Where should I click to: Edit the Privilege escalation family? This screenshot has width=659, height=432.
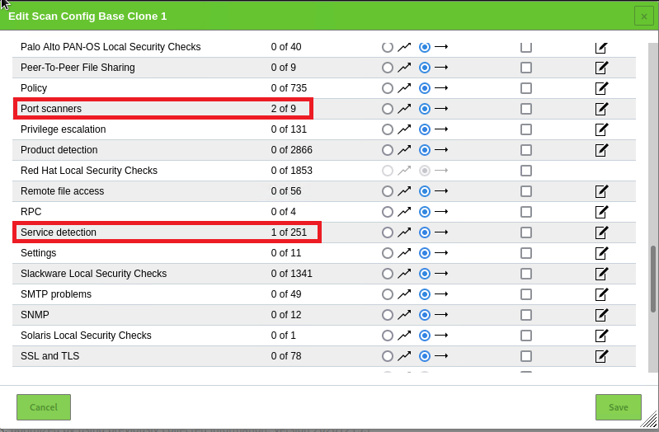[x=601, y=129]
